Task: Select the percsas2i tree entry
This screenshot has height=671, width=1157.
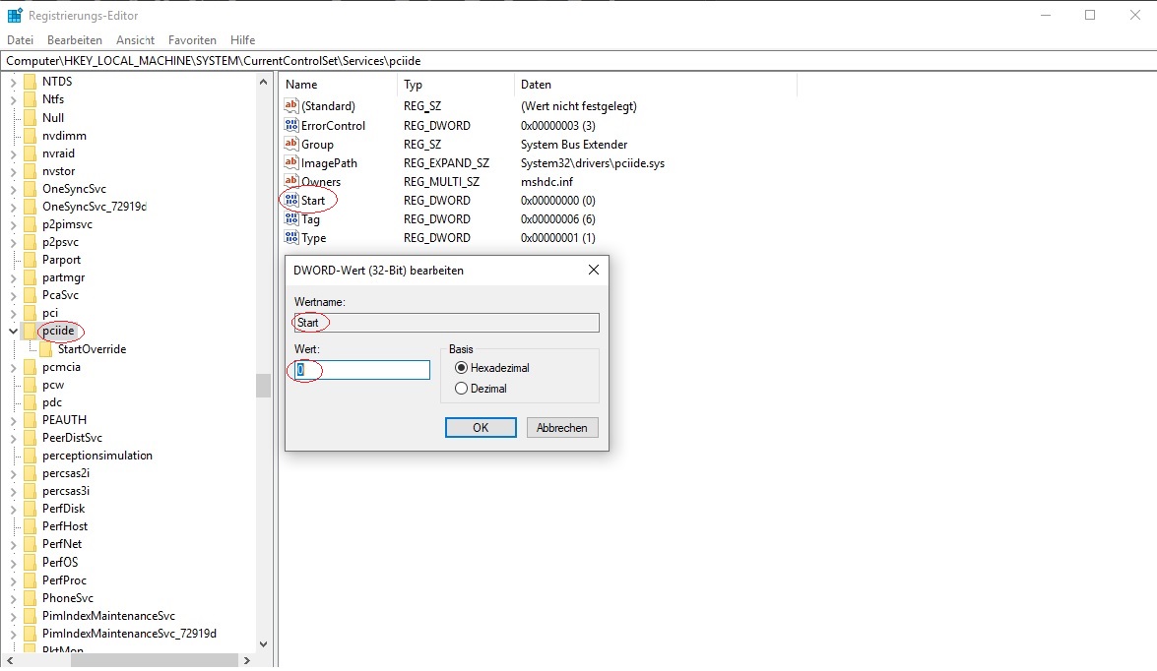Action: pyautogui.click(x=66, y=472)
